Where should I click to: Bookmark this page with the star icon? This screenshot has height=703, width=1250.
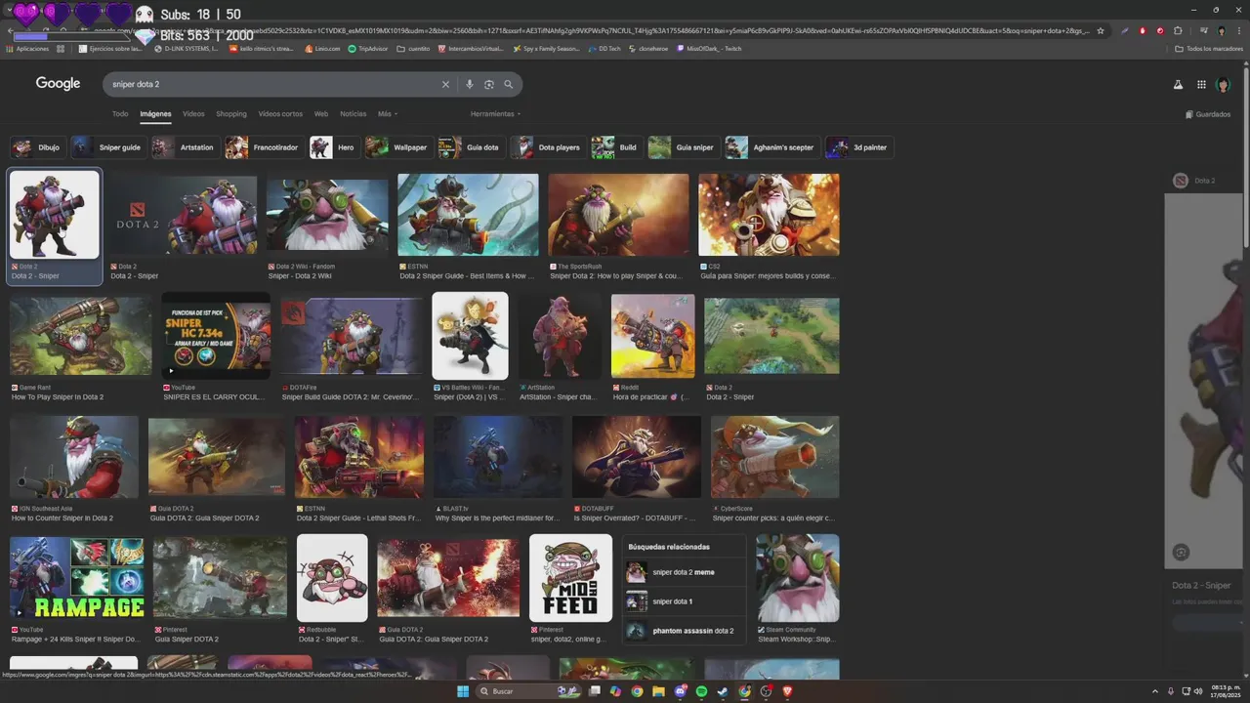pyautogui.click(x=1101, y=30)
